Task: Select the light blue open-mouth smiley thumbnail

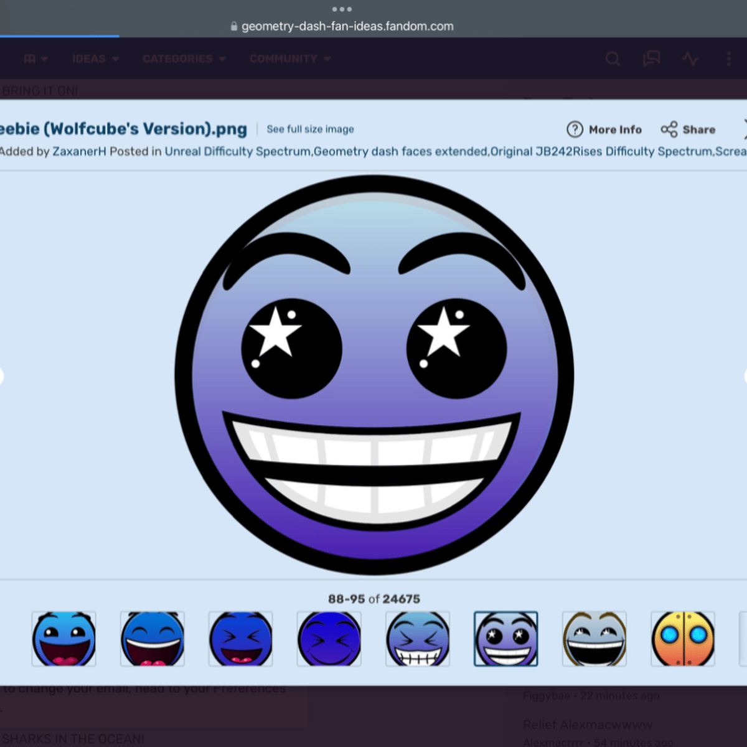Action: (x=64, y=639)
